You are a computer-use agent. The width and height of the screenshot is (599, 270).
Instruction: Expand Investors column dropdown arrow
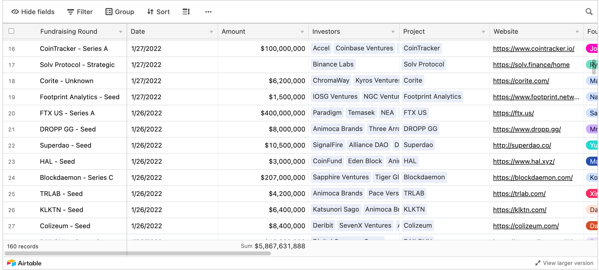tap(393, 32)
